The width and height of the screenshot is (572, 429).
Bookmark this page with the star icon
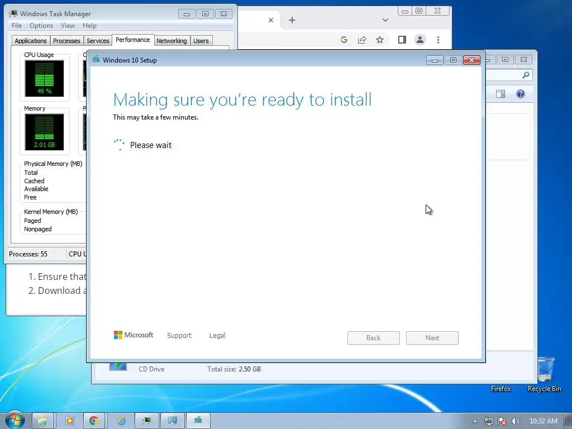[x=380, y=40]
